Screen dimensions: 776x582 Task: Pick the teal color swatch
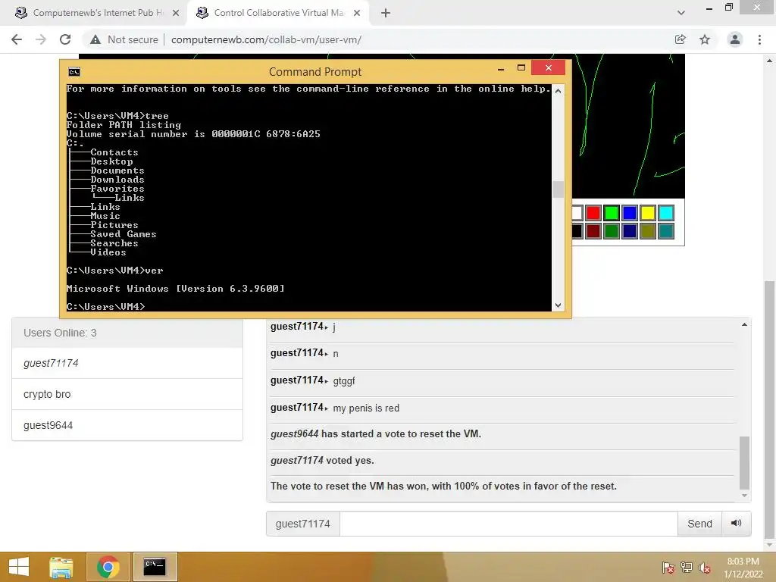click(666, 231)
